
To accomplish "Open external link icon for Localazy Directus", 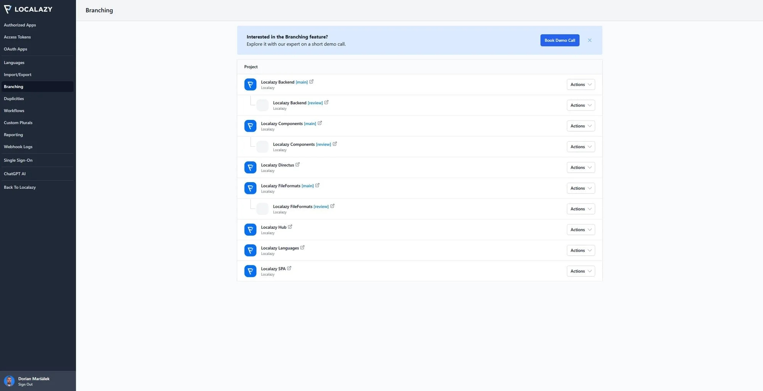I will [x=298, y=165].
